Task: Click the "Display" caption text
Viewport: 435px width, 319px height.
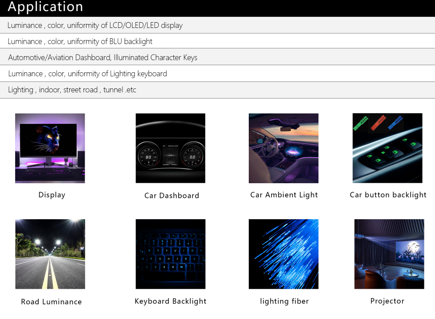Action: pyautogui.click(x=52, y=195)
